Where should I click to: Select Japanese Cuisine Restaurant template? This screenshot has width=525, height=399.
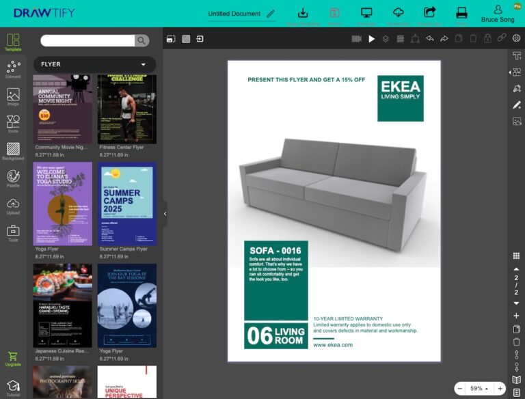[63, 305]
